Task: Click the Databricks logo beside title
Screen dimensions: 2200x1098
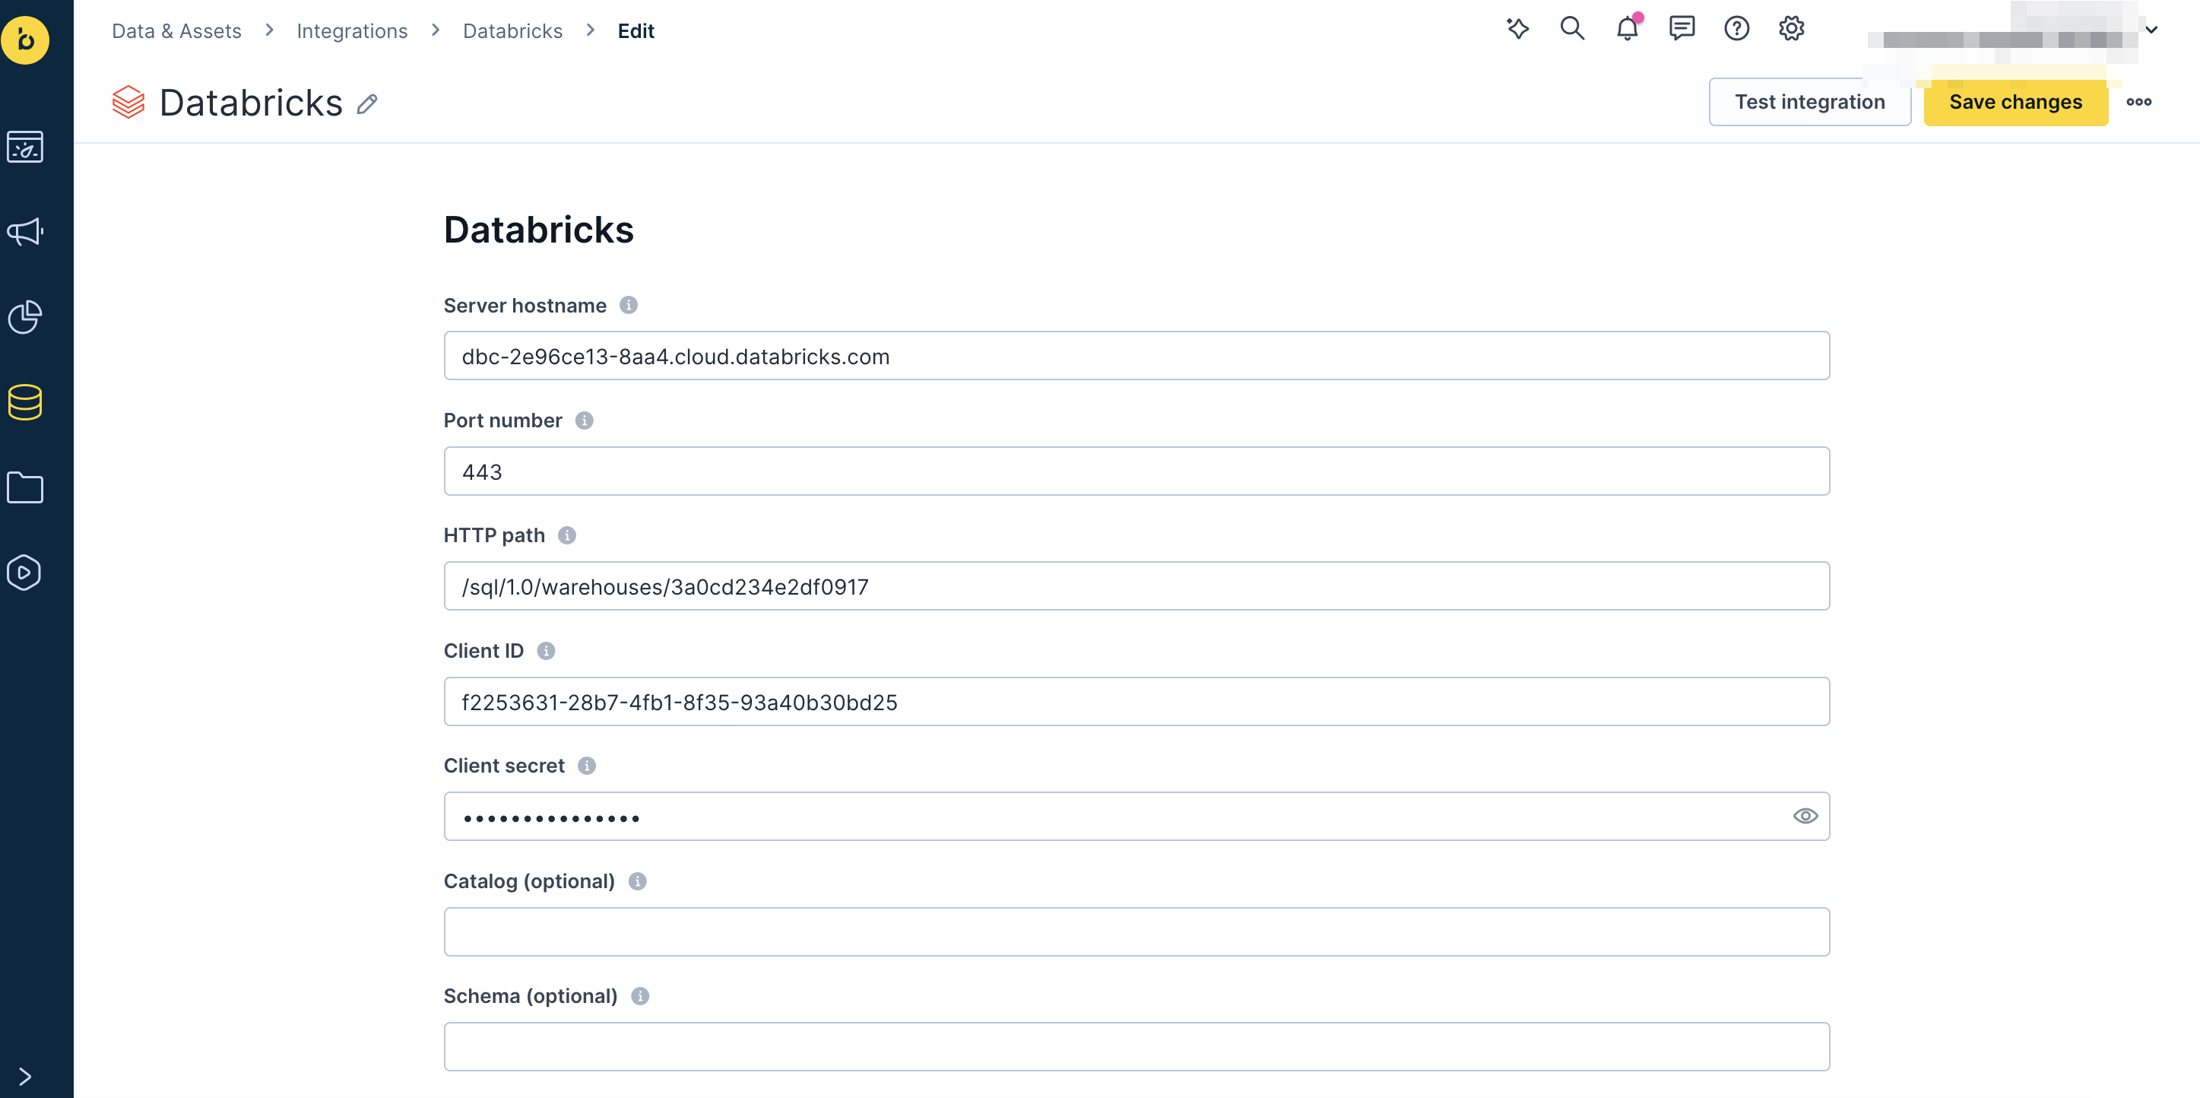Action: coord(128,103)
